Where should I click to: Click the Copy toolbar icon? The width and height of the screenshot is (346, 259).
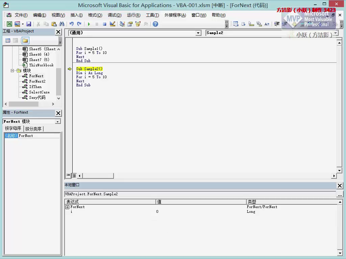[46, 24]
